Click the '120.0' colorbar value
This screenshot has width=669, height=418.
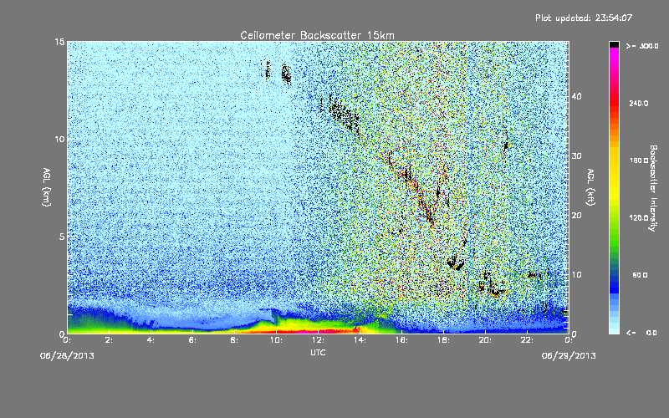(639, 217)
